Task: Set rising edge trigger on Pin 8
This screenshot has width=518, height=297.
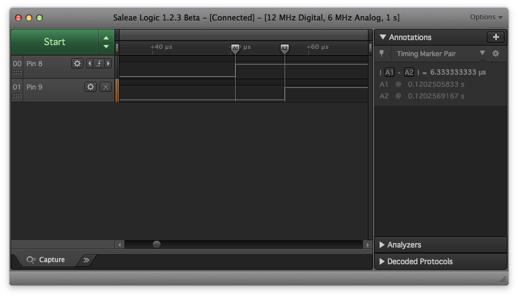Action: (x=99, y=63)
